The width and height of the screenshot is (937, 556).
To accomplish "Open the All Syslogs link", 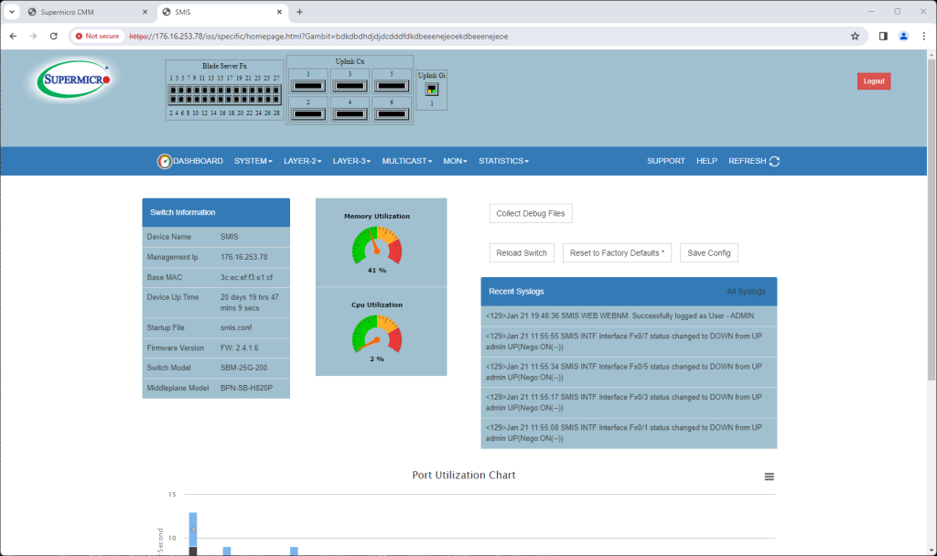I will pyautogui.click(x=746, y=291).
